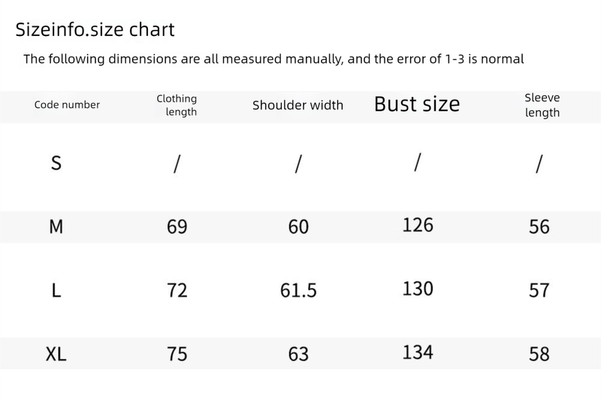Click the S size row label
Screen dimensions: 601x401
[56, 164]
